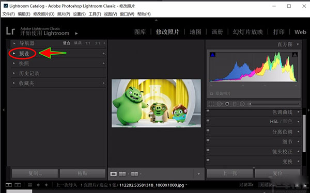Open the 窗口(W) menu
The width and height of the screenshot is (310, 193).
click(127, 14)
